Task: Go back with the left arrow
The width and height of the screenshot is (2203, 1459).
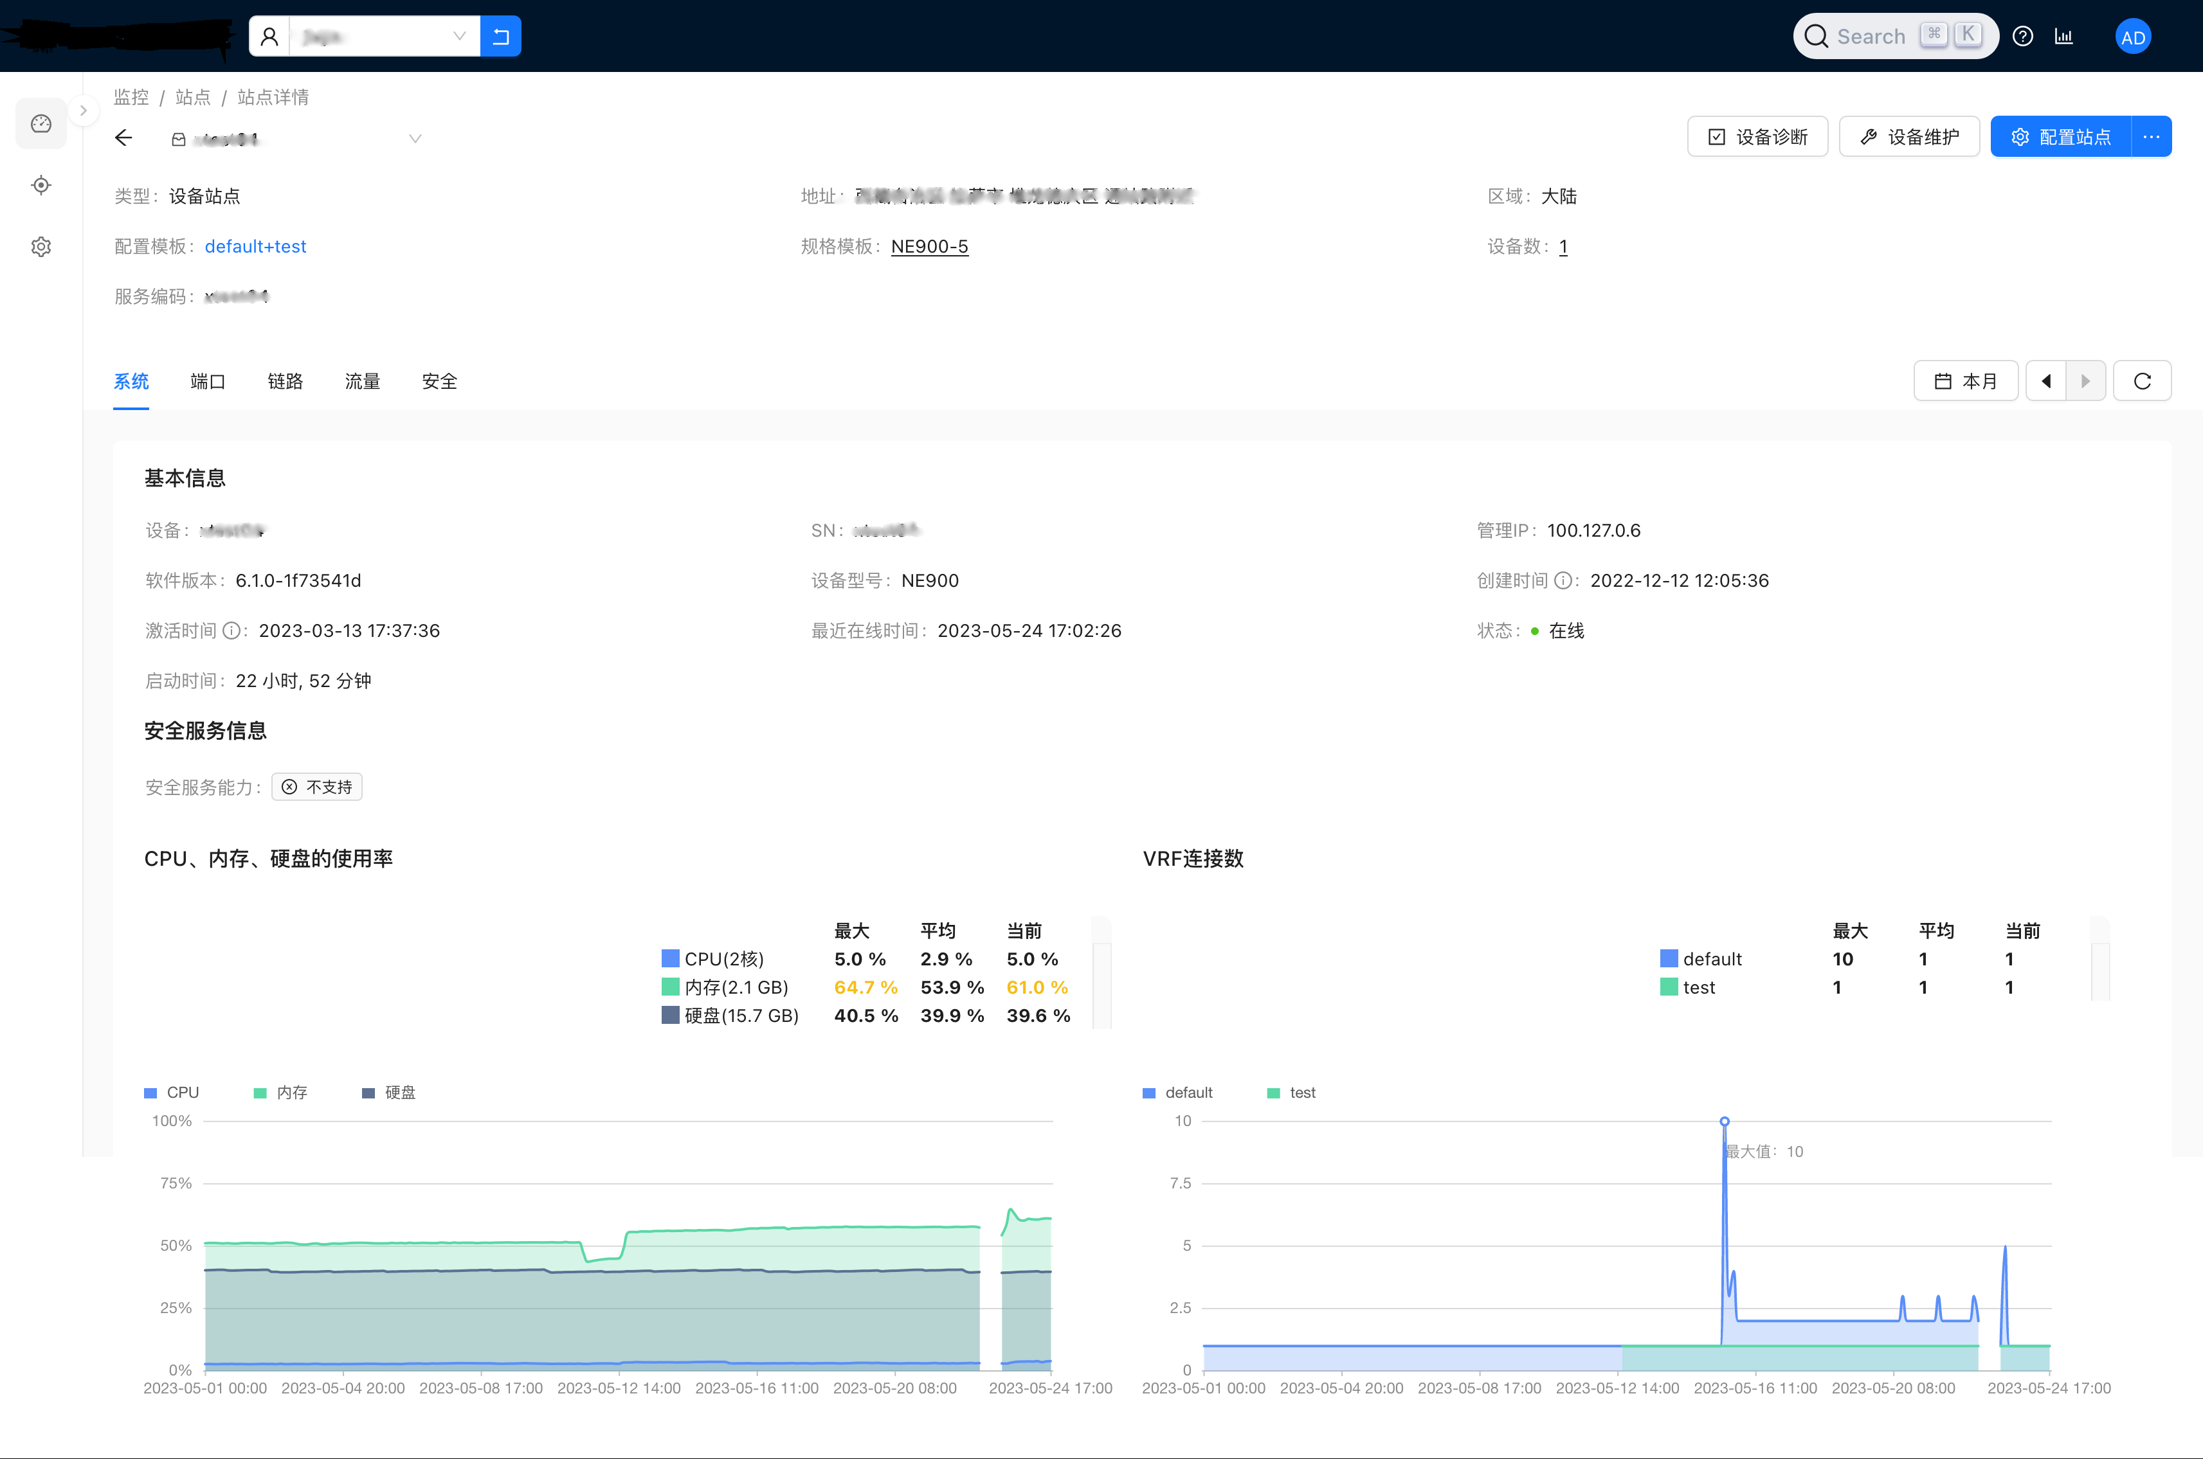Action: coord(124,138)
